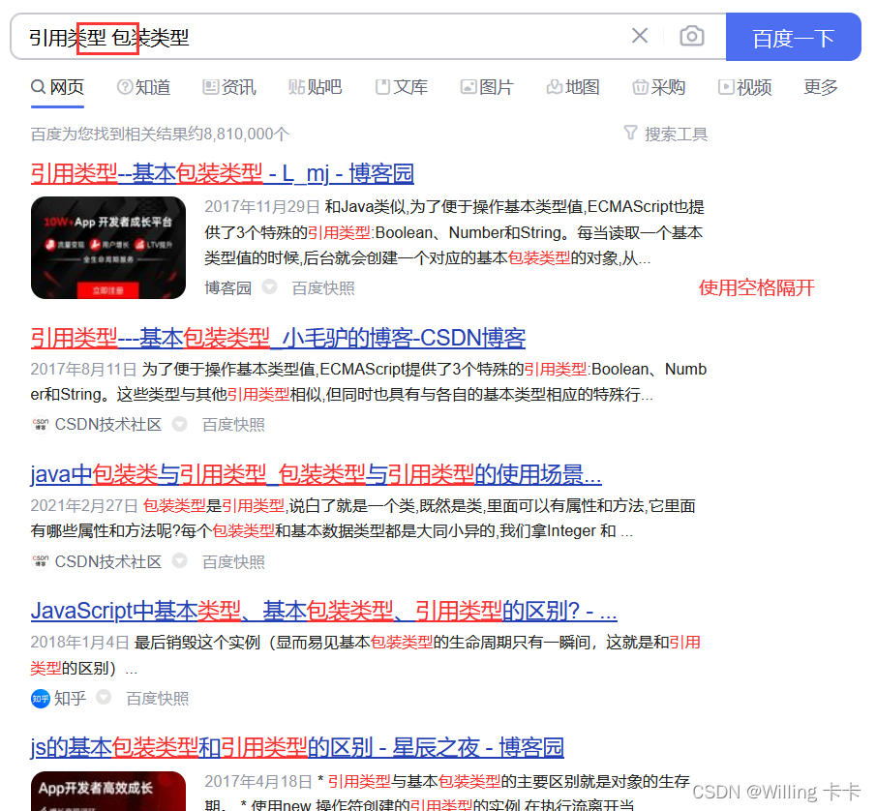The height and width of the screenshot is (811, 876).
Task: Open the 知乎 source link
Action: (71, 698)
